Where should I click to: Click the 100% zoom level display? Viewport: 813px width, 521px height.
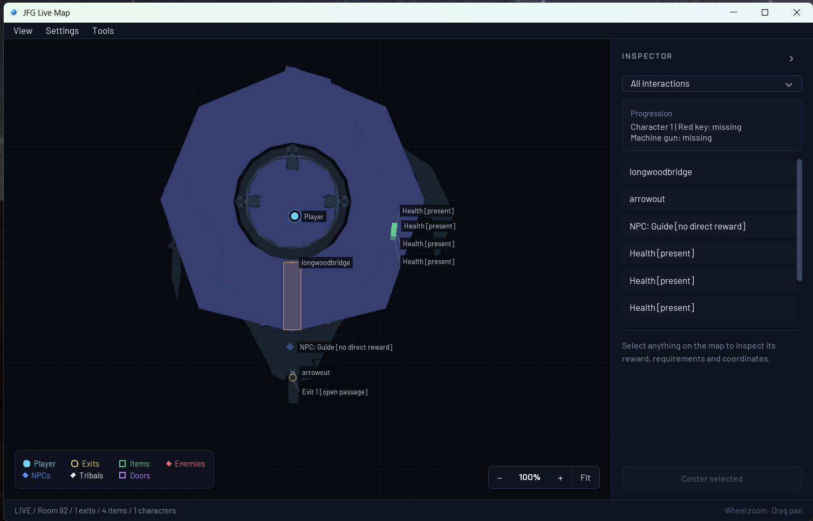[x=530, y=478]
